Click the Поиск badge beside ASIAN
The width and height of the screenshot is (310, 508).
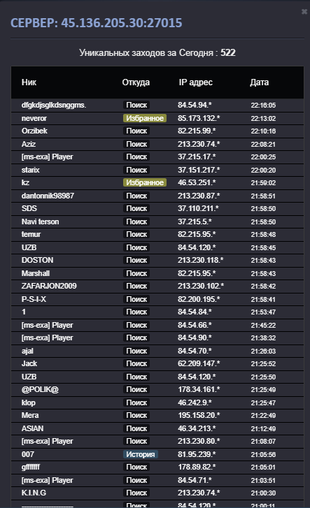coord(136,428)
